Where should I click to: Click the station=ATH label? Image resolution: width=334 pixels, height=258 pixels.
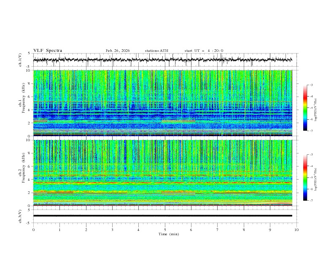pos(156,51)
